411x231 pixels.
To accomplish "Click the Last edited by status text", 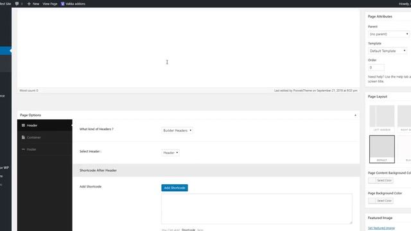I will click(315, 90).
